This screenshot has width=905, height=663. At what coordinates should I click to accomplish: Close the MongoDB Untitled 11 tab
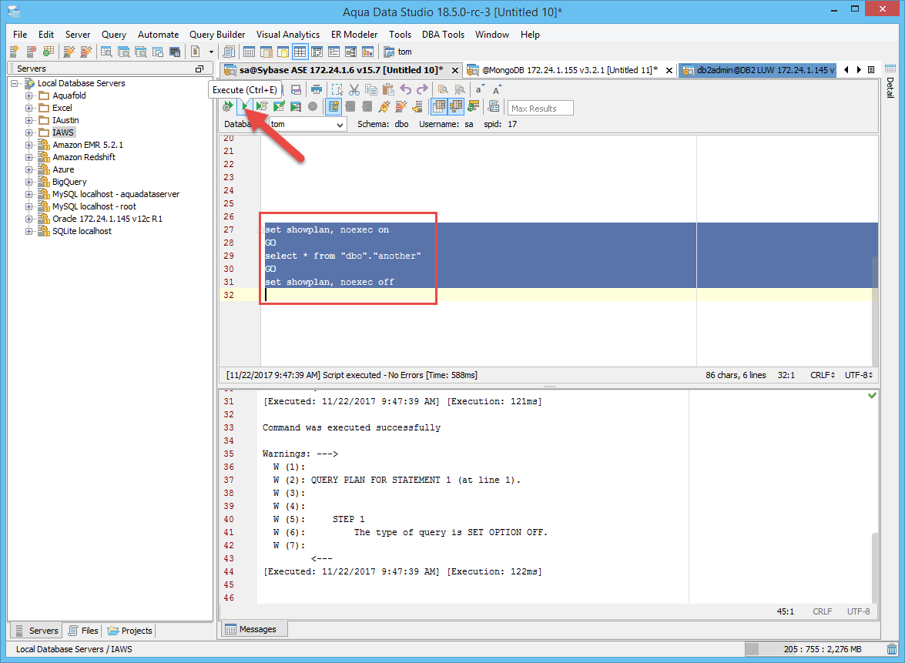point(669,70)
